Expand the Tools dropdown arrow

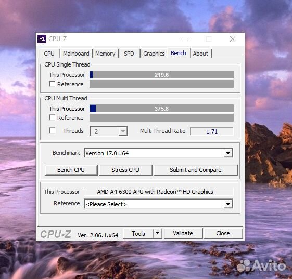point(158,233)
